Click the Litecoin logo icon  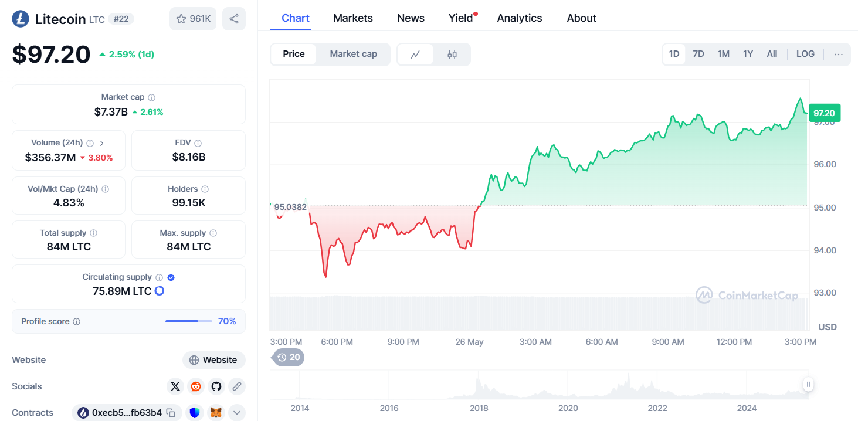coord(21,19)
